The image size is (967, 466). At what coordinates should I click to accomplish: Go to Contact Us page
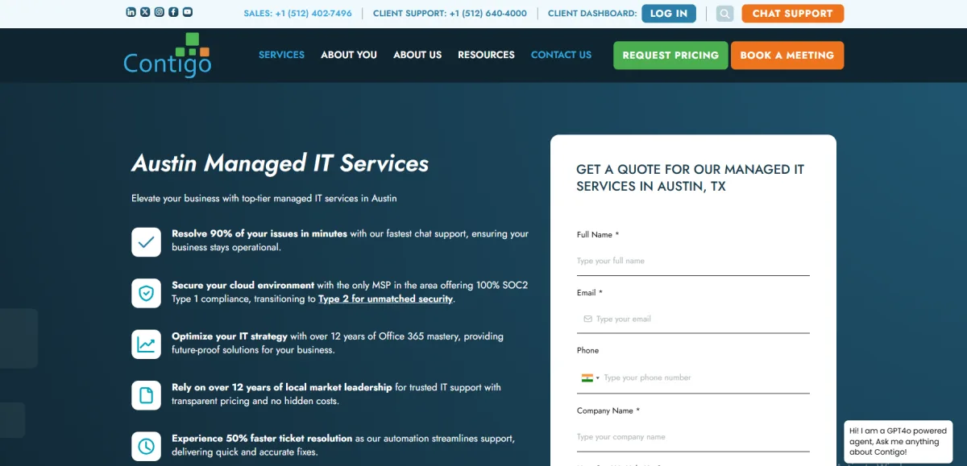point(561,55)
